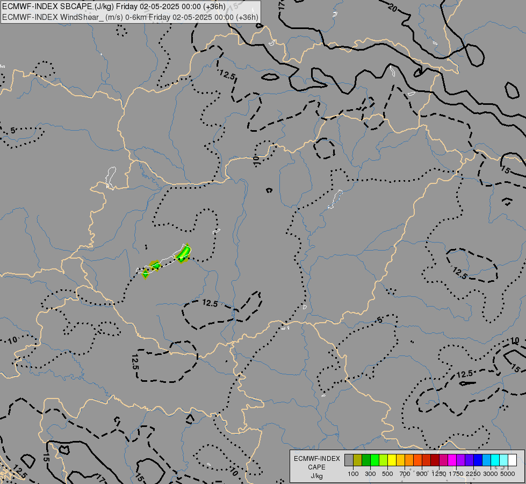This screenshot has height=484, width=526.
Task: Select the bright magenta legend swatch
Action: click(x=452, y=460)
